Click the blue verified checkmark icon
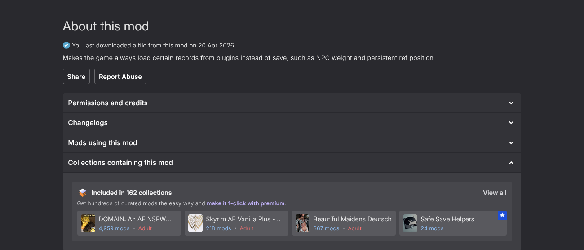This screenshot has height=250, width=584. click(66, 45)
